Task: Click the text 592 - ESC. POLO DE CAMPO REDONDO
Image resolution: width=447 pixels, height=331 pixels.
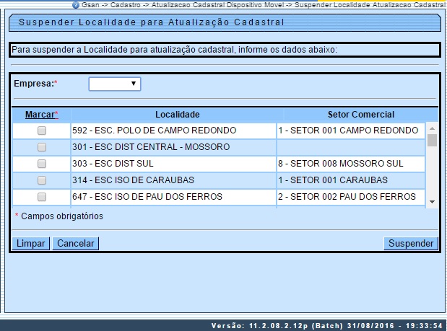Action: pos(155,131)
